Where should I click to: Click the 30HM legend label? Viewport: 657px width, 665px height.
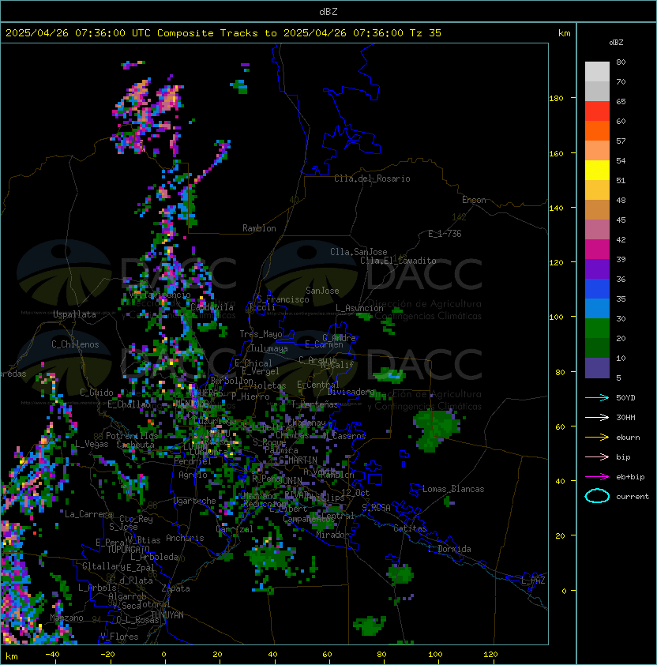625,417
